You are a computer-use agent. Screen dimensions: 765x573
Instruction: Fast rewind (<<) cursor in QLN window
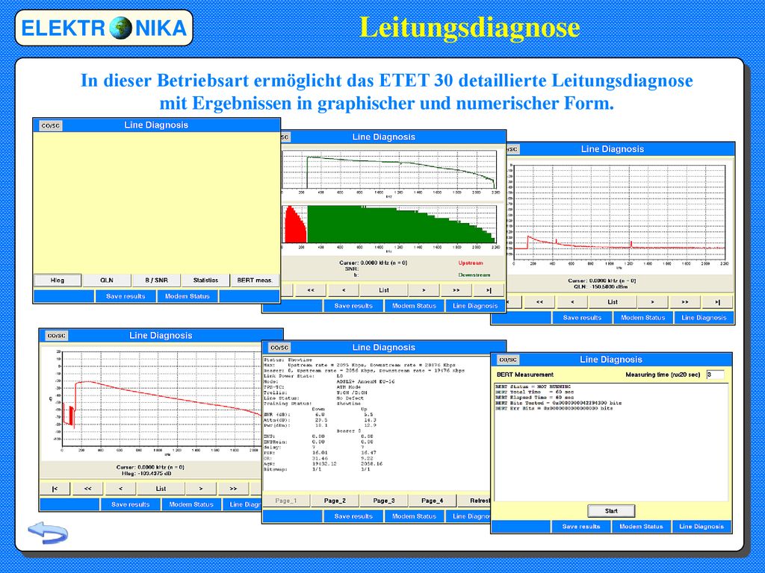point(539,302)
